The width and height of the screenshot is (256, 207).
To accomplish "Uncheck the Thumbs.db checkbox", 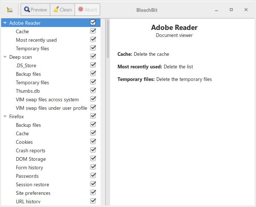I will [93, 90].
